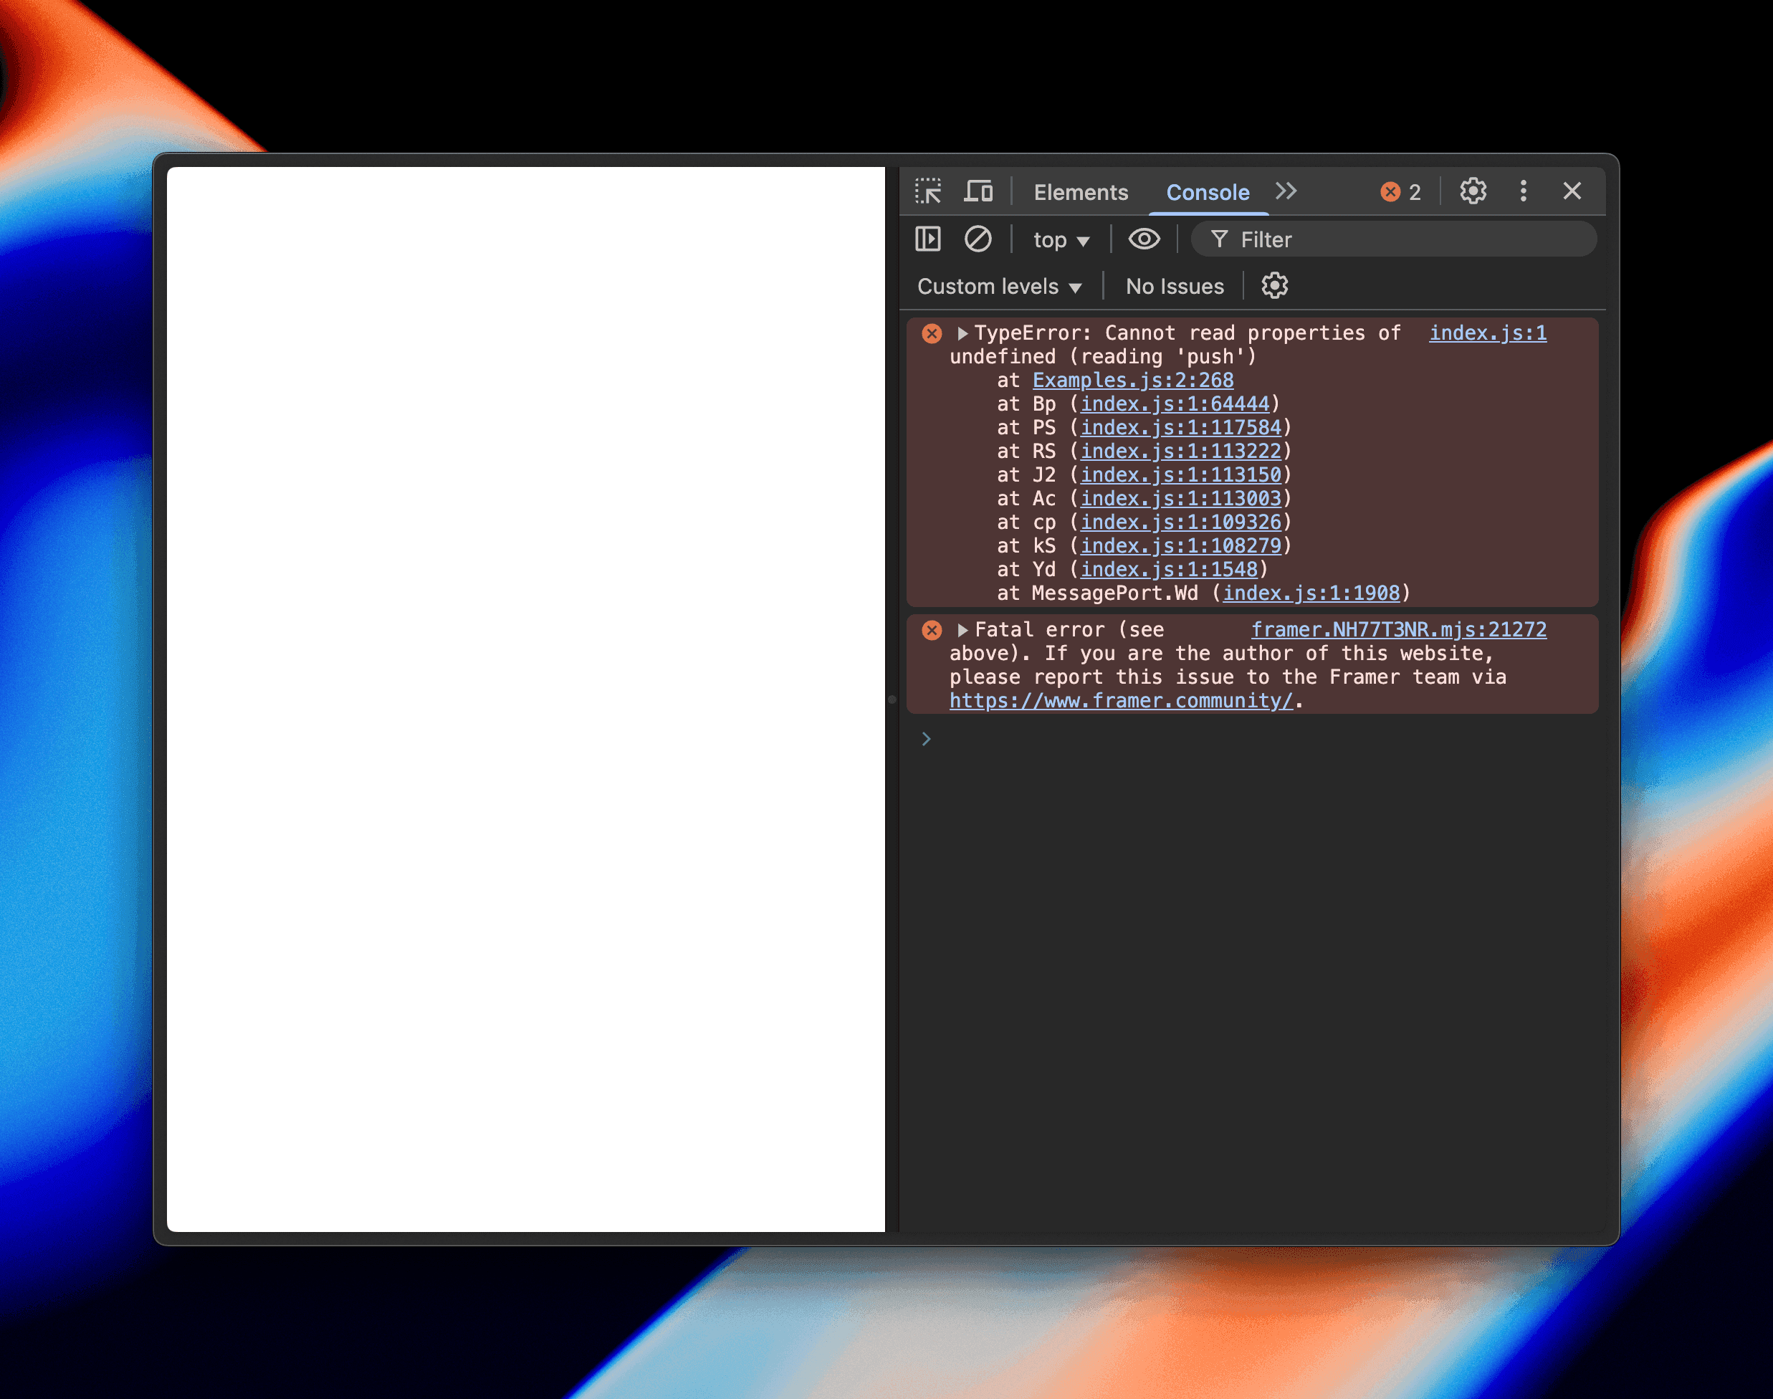This screenshot has height=1399, width=1773.
Task: Clear console with the ban icon
Action: 978,239
